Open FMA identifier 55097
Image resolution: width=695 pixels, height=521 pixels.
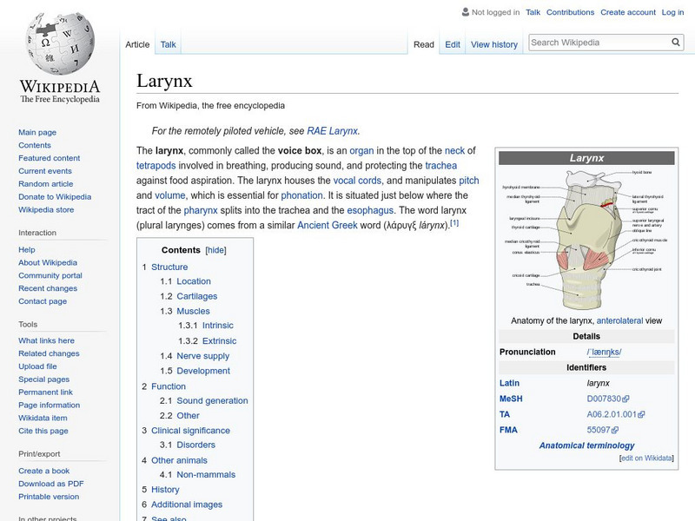602,430
